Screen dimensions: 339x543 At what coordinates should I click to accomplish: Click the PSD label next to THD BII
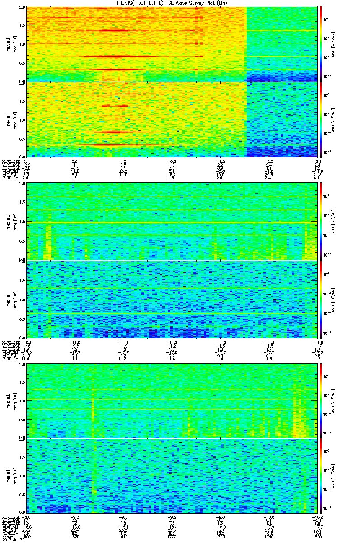(x=333, y=299)
